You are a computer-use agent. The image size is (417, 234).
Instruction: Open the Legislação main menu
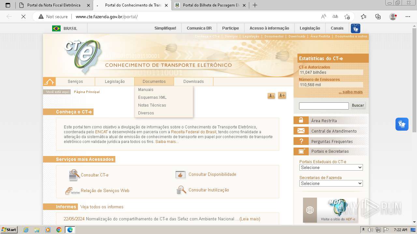[x=115, y=82]
